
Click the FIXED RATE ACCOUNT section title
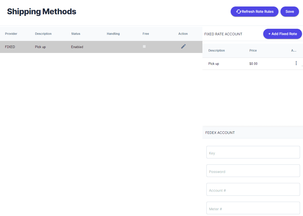[223, 34]
